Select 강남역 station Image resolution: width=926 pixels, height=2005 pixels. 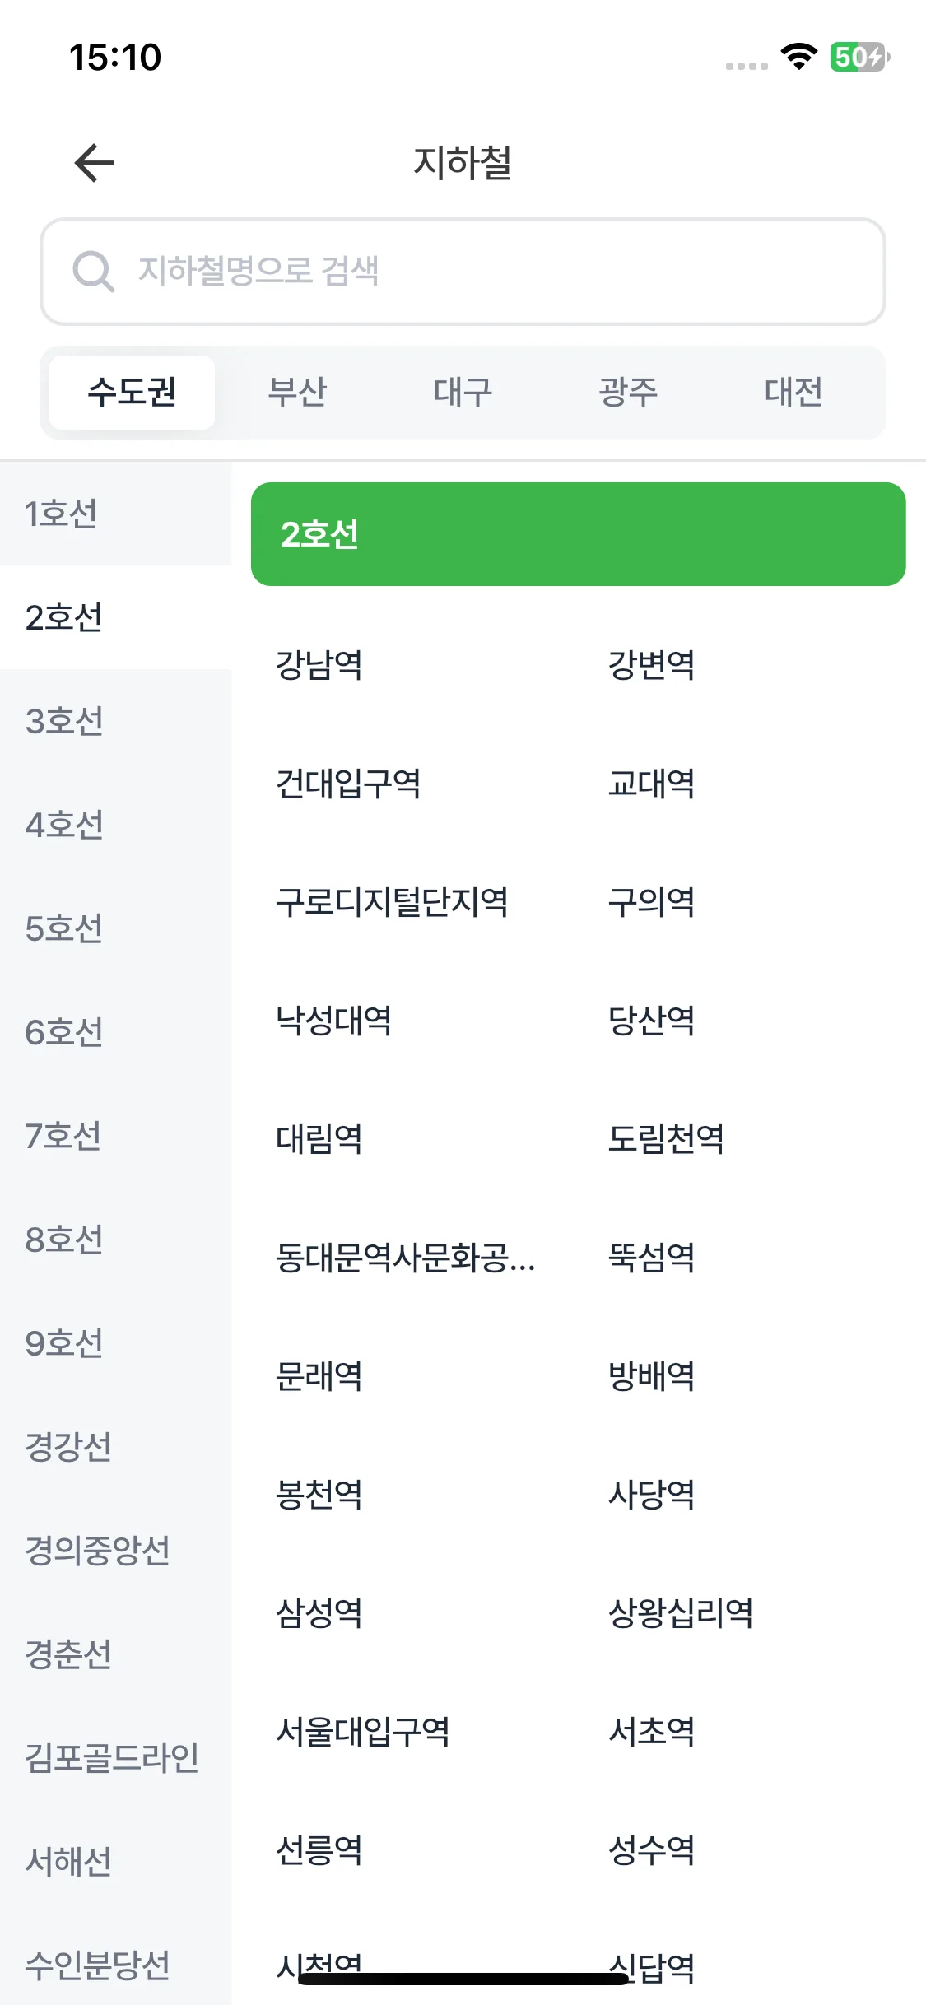pyautogui.click(x=319, y=665)
